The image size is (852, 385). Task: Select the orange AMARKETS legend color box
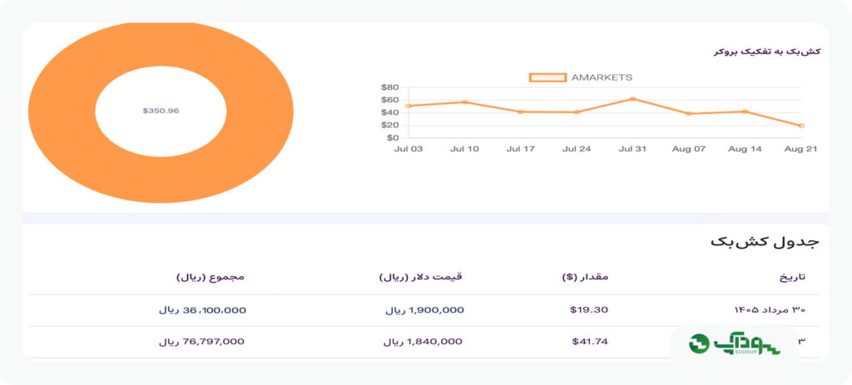coord(547,77)
